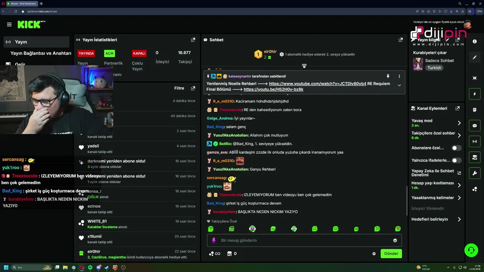Viewport: 484px width, 272px height.
Task: Click the stream category thumbnail Sadece Sohbet
Action: click(418, 64)
